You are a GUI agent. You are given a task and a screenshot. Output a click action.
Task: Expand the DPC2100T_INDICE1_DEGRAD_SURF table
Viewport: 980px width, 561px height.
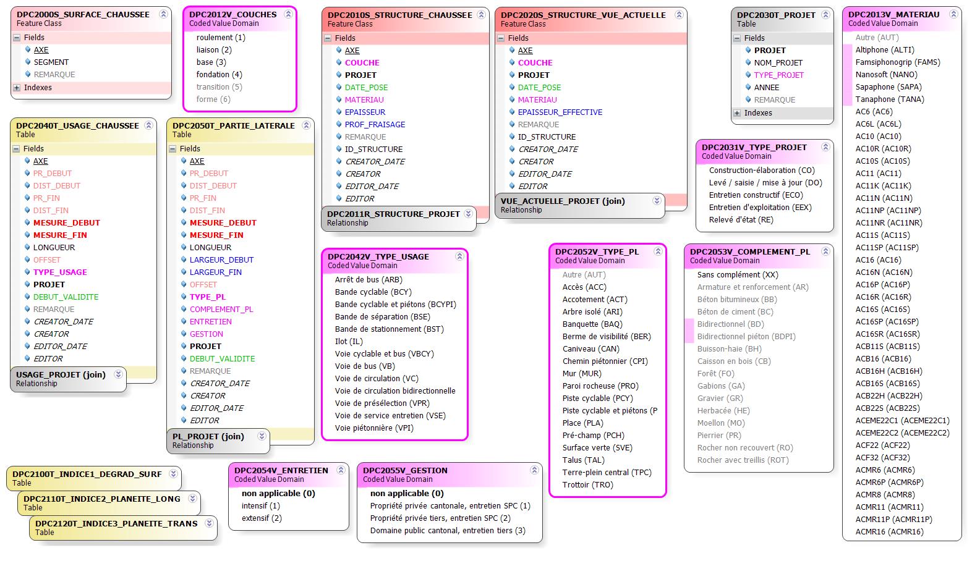(173, 474)
